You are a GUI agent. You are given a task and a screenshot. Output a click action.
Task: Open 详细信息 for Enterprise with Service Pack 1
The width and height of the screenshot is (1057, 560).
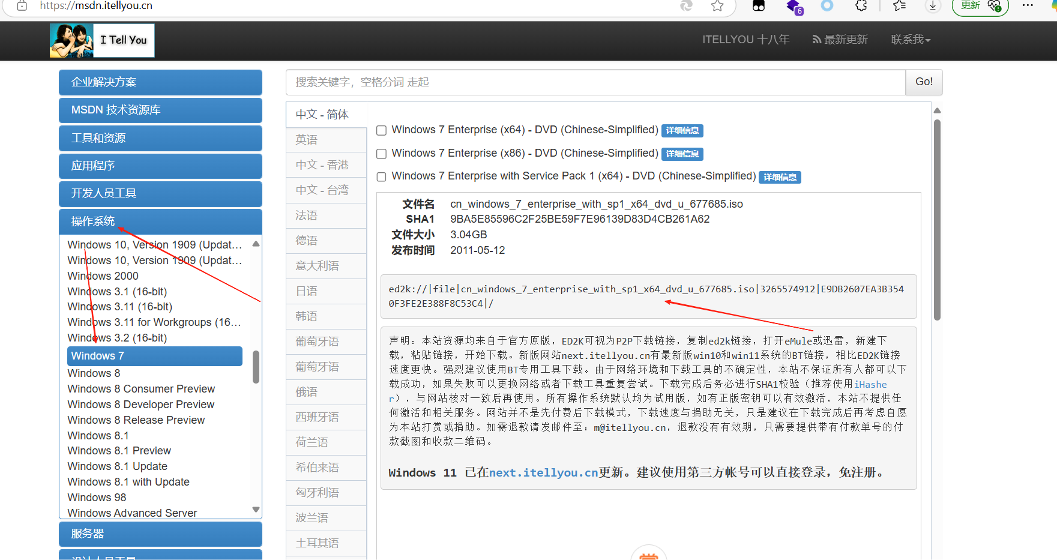tap(780, 177)
